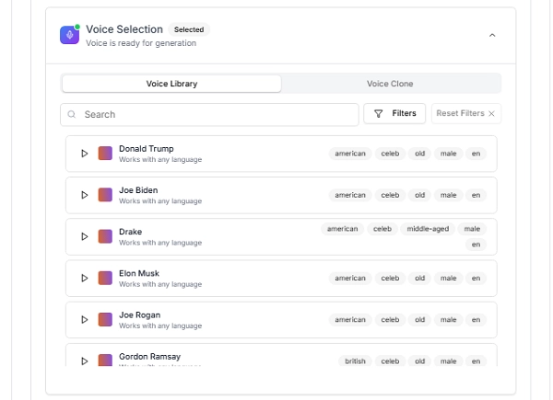
Task: Click the Joe Rogan avatar thumbnail
Action: pyautogui.click(x=105, y=319)
